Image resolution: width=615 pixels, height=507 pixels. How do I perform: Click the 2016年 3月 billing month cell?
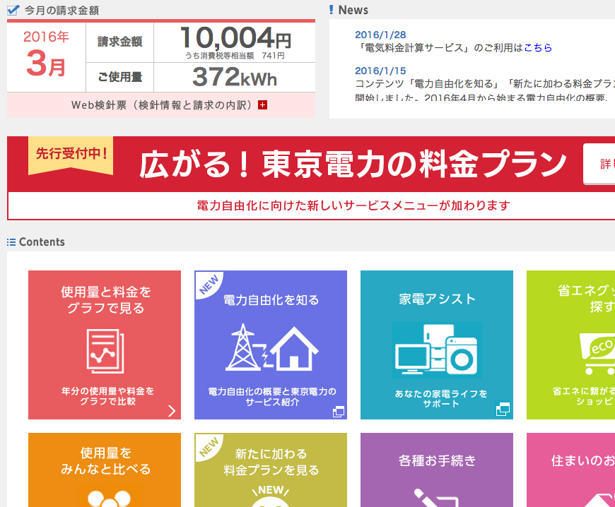[x=46, y=57]
